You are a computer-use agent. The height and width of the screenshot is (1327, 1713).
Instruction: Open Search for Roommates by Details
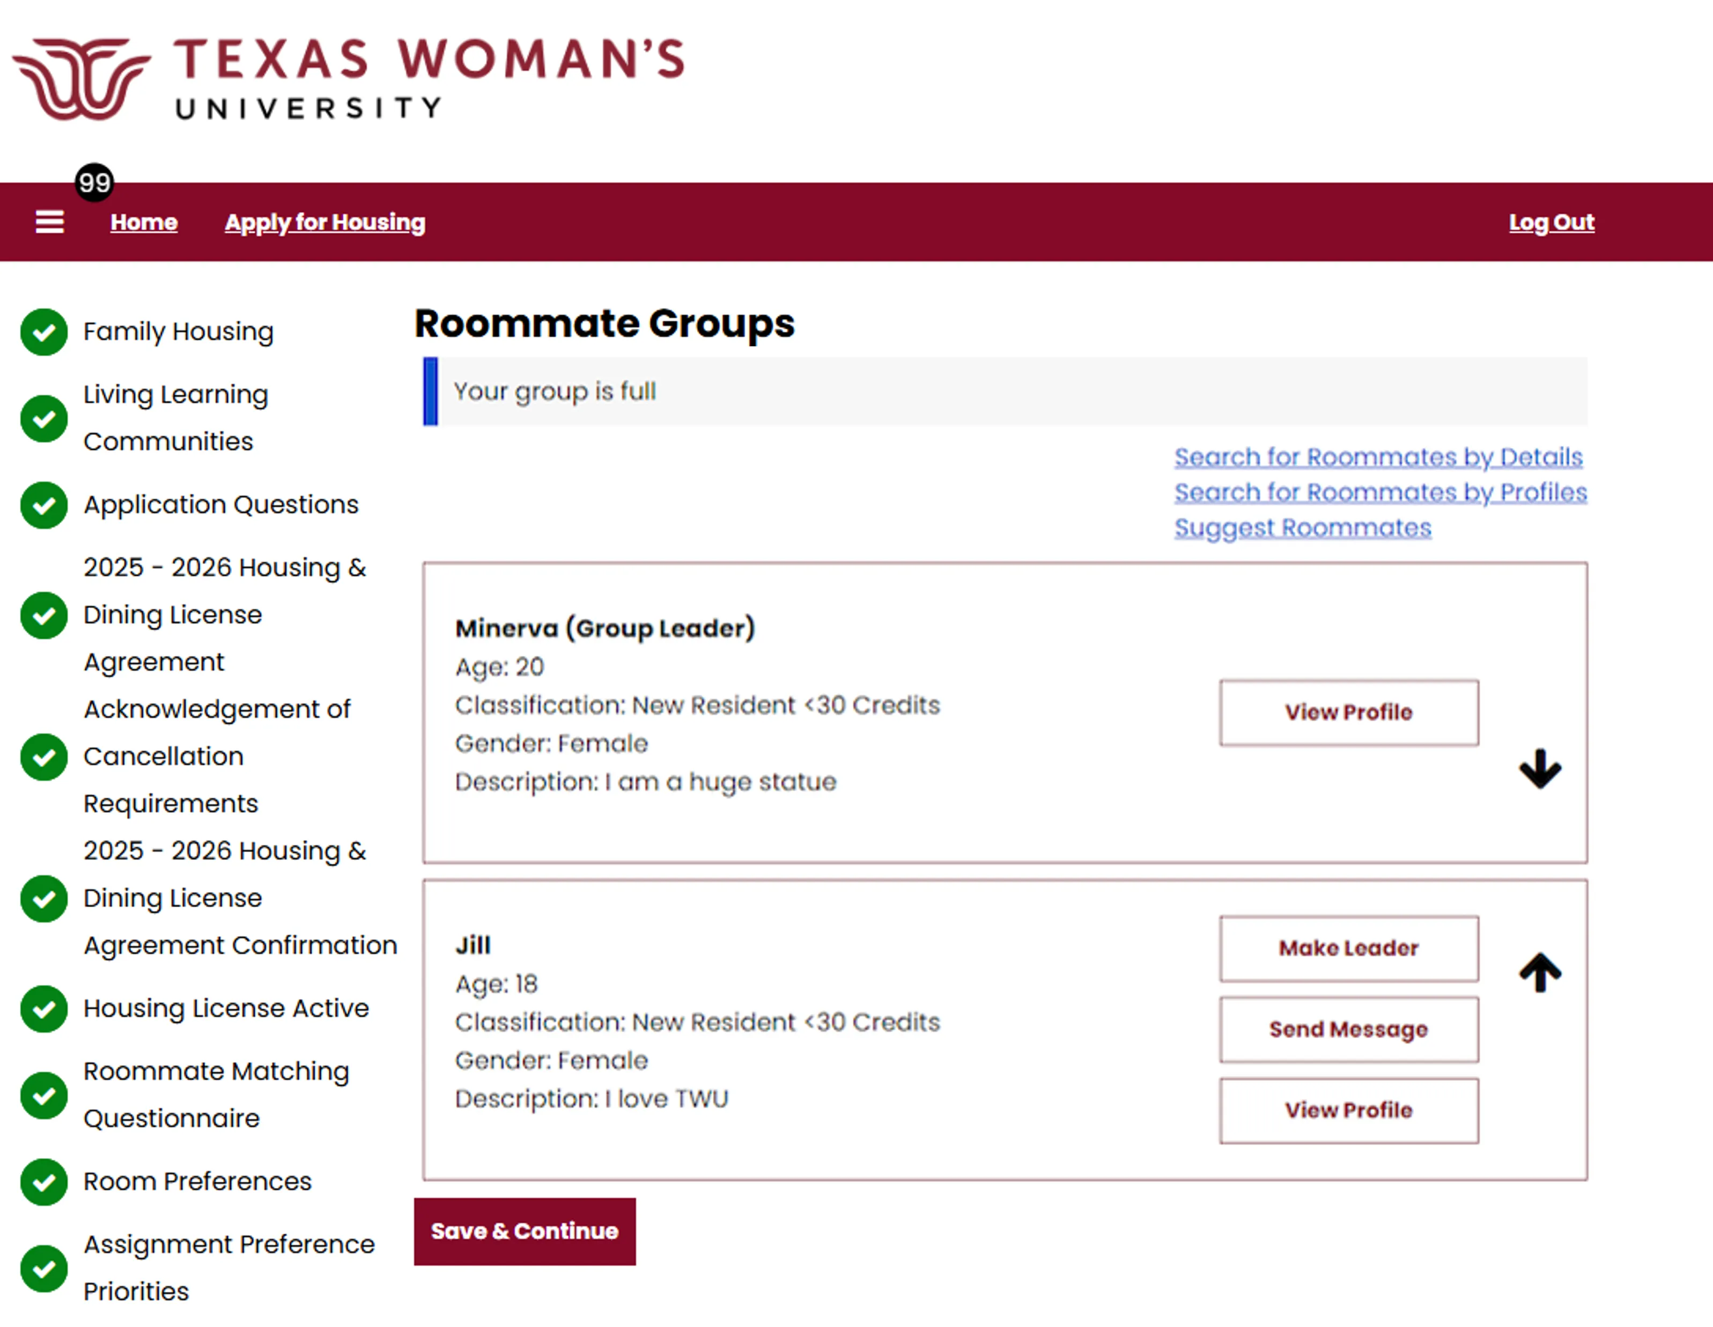pyautogui.click(x=1378, y=456)
